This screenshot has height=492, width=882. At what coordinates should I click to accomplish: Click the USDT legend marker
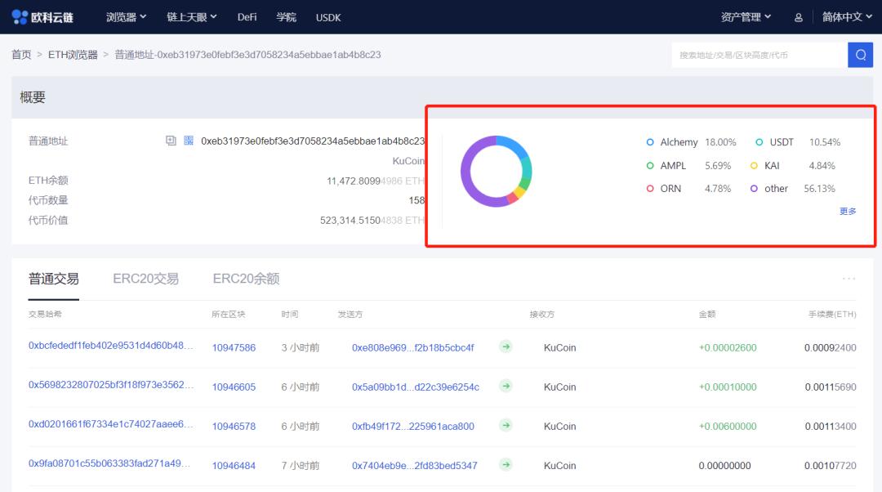[759, 142]
